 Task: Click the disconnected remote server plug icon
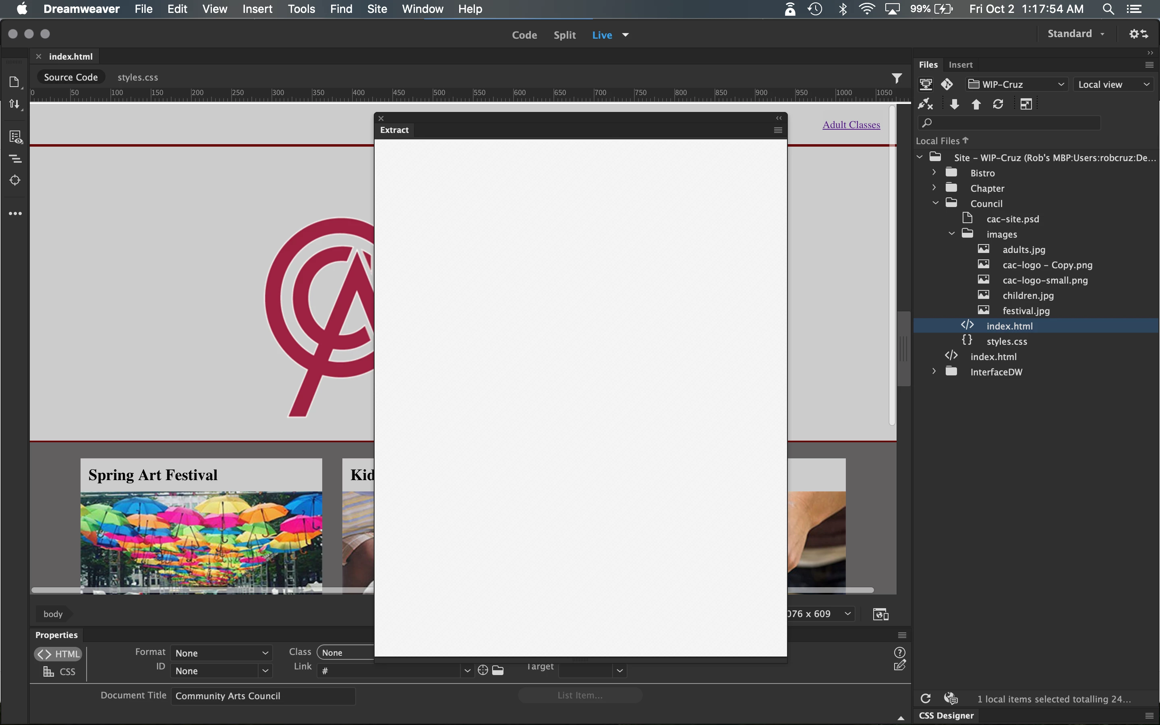tap(925, 104)
